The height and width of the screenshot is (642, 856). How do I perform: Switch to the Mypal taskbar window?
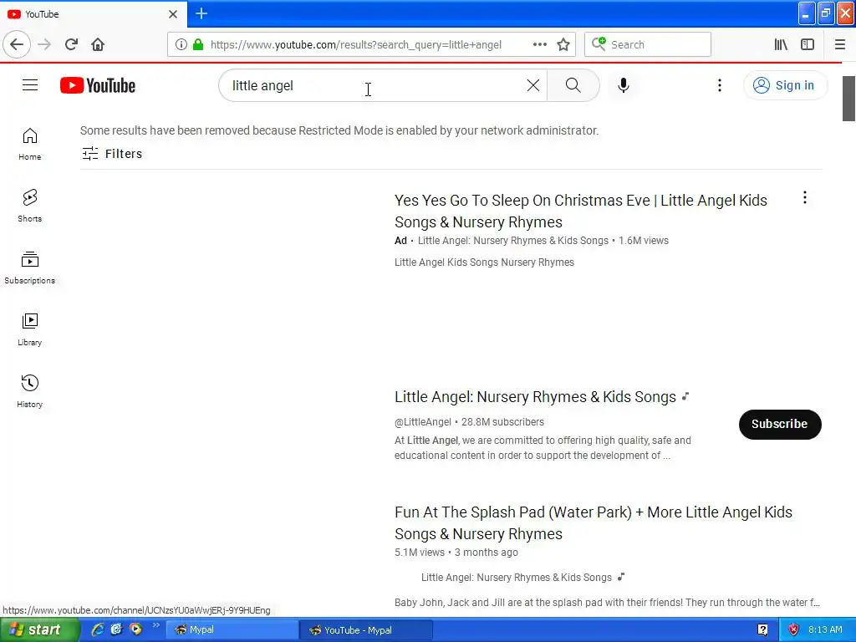point(232,630)
